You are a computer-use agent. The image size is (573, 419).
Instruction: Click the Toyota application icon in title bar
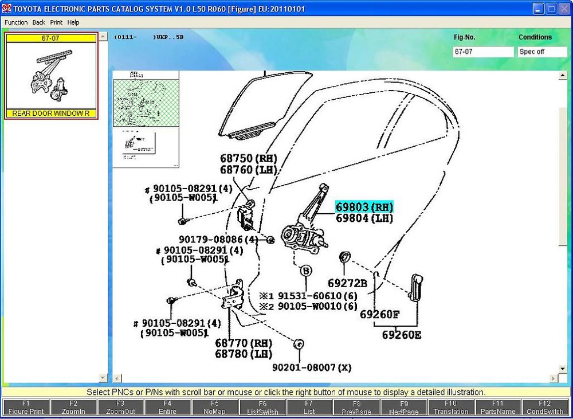(x=6, y=8)
